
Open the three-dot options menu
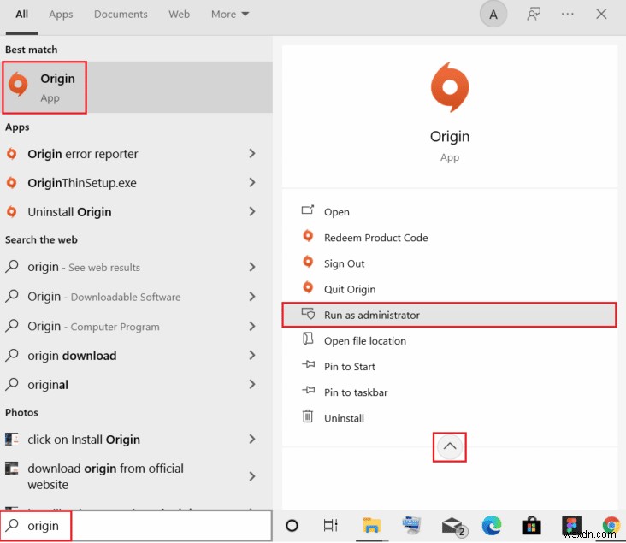pos(567,14)
